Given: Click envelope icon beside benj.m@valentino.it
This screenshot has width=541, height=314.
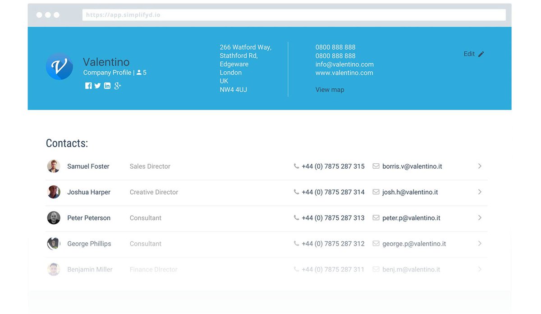Looking at the screenshot, I should [x=376, y=269].
